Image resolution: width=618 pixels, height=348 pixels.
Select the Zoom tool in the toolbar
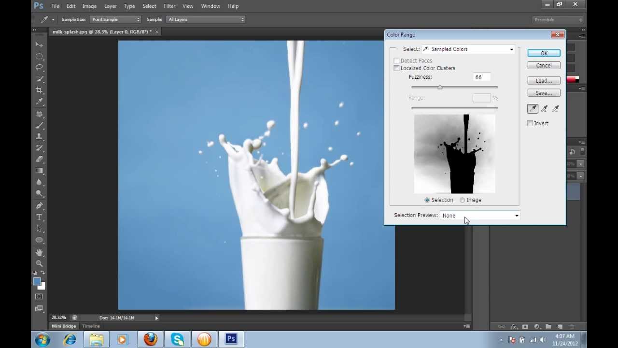point(39,263)
